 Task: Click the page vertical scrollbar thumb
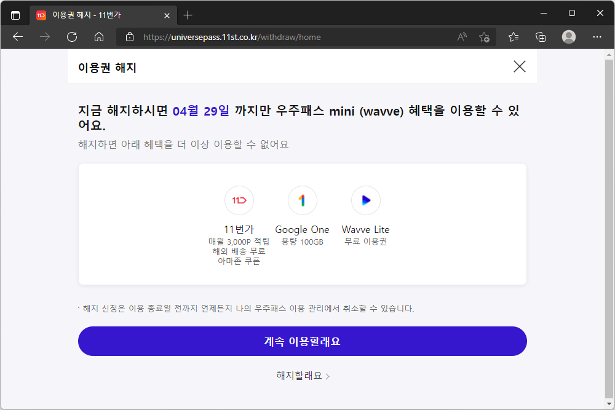[x=609, y=228]
